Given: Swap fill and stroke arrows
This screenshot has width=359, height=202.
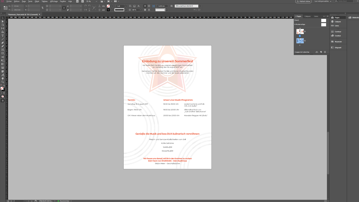Looking at the screenshot, I should (4, 86).
